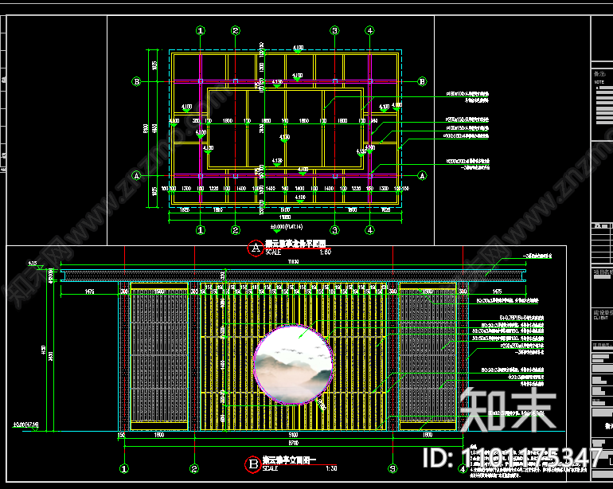
Task: Select the left 1475 roof overhang dimension
Action: point(89,291)
